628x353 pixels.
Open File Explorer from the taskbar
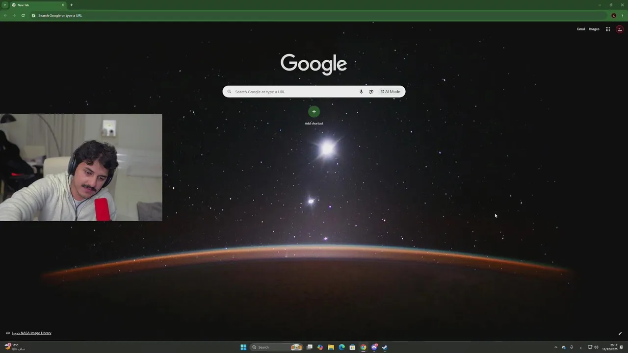331,347
